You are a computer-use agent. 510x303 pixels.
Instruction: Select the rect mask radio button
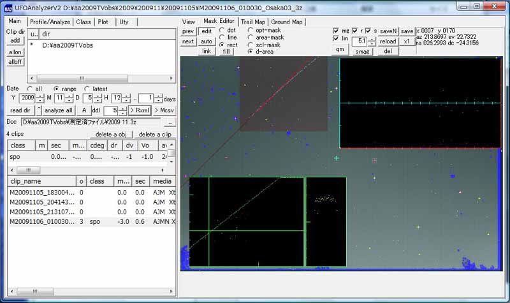pos(222,45)
